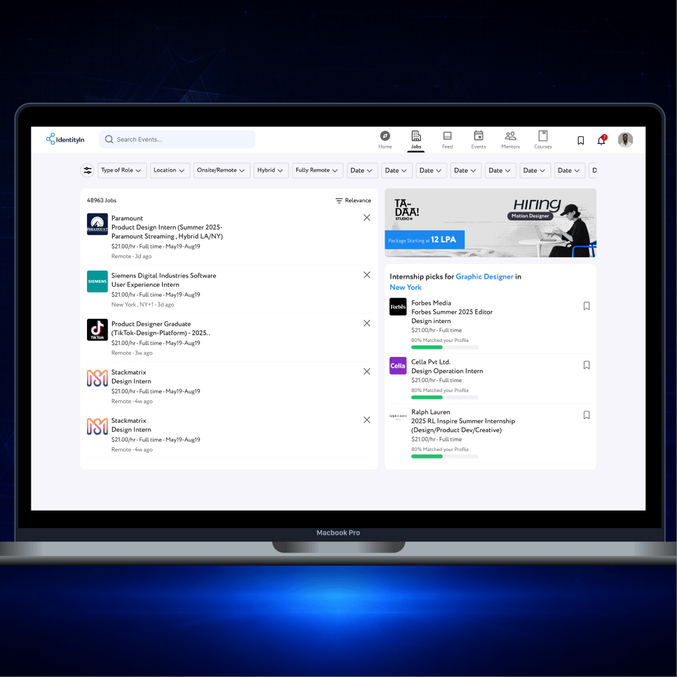Image resolution: width=677 pixels, height=677 pixels.
Task: Open the notifications bell
Action: tap(602, 140)
